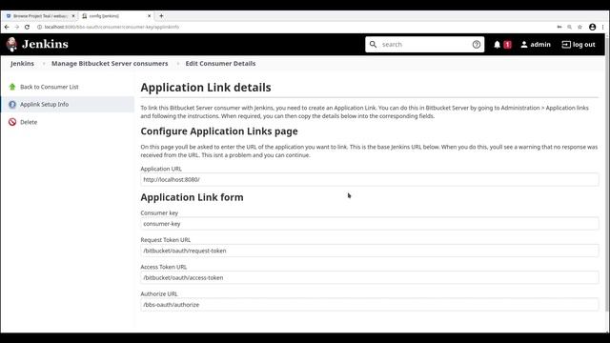Screen dimensions: 610x343
Task: Click the Authorize URL label
Action: point(159,294)
